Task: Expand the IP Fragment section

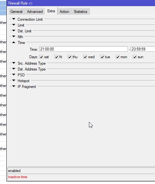Action: pos(14,86)
